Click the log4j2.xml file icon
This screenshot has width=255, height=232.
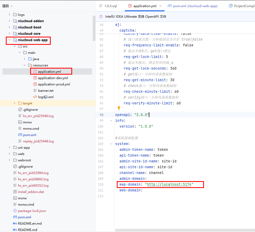(x=35, y=97)
